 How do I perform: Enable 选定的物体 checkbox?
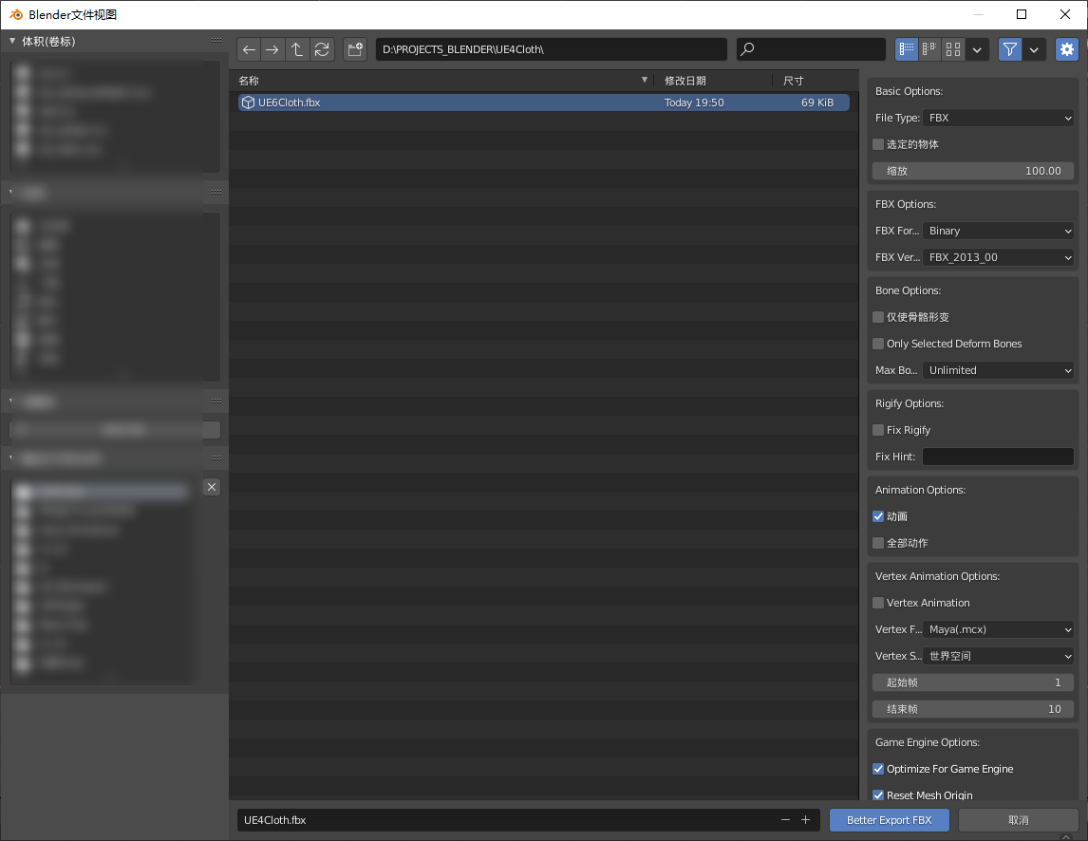[878, 144]
